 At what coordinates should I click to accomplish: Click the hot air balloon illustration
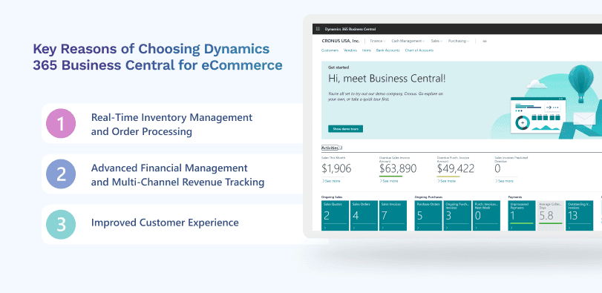[581, 83]
